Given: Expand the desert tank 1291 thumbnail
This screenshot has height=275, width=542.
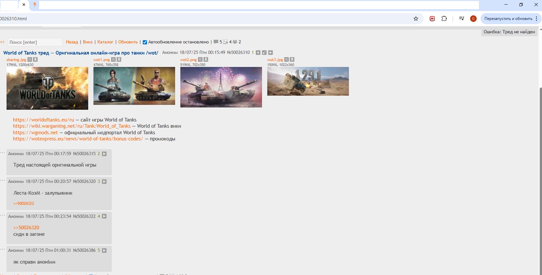Looking at the screenshot, I should (308, 81).
